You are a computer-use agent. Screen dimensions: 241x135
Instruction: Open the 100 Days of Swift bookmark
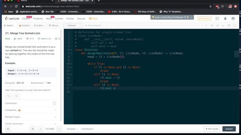coord(145,12)
